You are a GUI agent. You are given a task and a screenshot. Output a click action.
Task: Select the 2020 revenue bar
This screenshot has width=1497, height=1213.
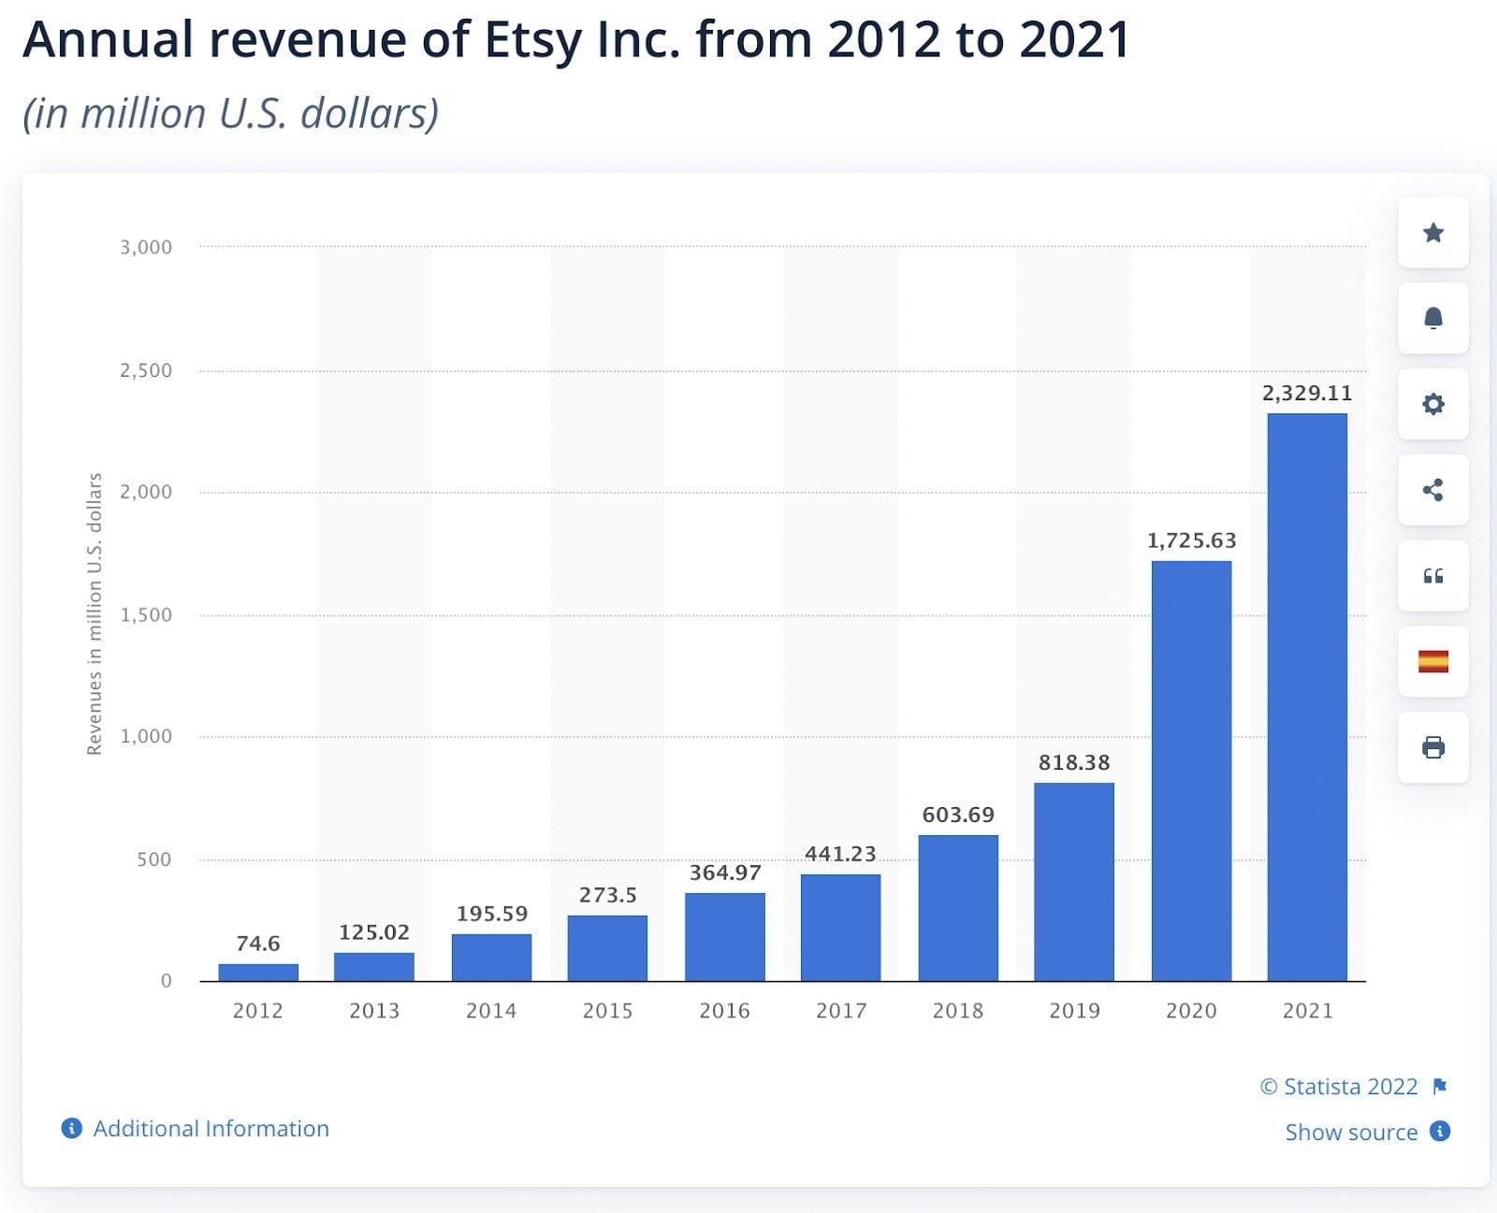(x=1191, y=772)
